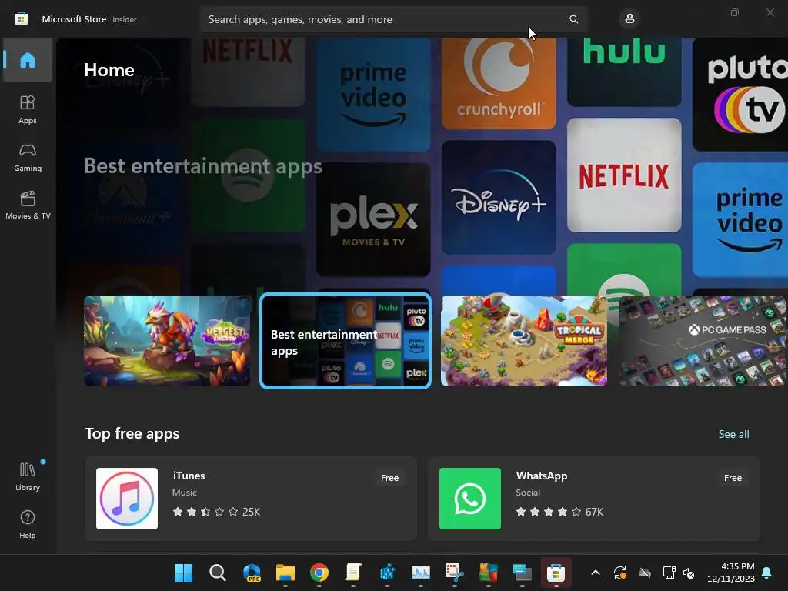
Task: Open taskbar Search
Action: 217,573
